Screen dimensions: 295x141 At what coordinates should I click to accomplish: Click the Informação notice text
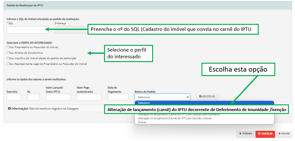[43, 109]
